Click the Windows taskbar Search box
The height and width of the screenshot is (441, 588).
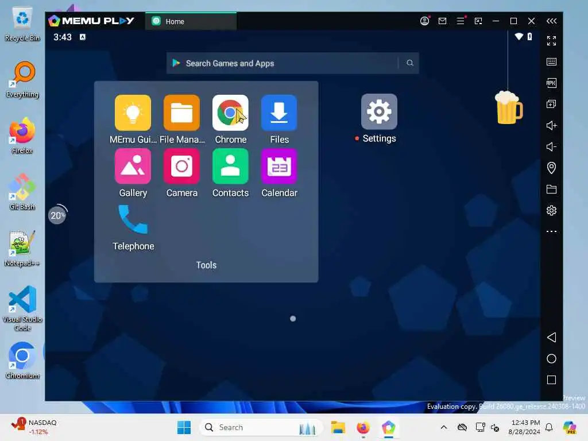(261, 427)
